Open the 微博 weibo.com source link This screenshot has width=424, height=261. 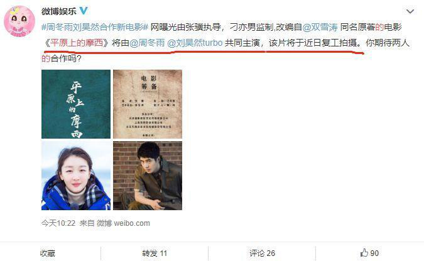click(x=123, y=223)
